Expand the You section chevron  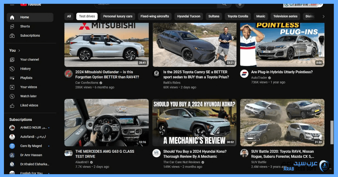click(x=19, y=50)
